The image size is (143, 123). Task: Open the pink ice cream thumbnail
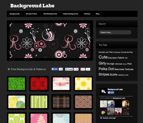pyautogui.click(x=39, y=118)
